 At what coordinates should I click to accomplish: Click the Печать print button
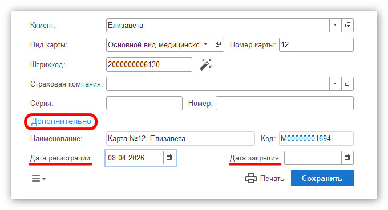click(265, 178)
